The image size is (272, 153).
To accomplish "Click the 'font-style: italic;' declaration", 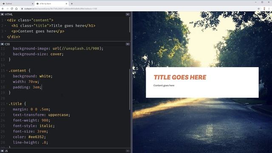I will [x=34, y=126].
